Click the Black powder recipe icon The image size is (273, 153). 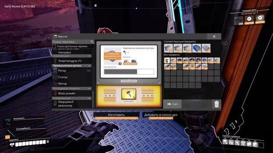click(55, 93)
